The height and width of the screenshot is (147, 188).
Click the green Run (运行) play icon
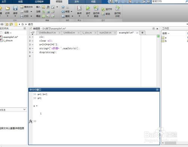88,8
